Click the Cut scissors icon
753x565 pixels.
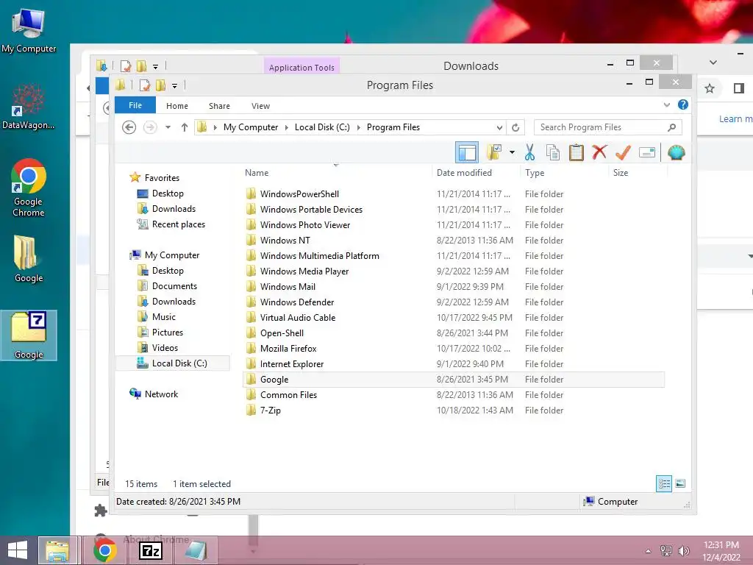[x=529, y=152]
